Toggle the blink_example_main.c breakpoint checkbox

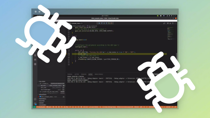coord(40,97)
